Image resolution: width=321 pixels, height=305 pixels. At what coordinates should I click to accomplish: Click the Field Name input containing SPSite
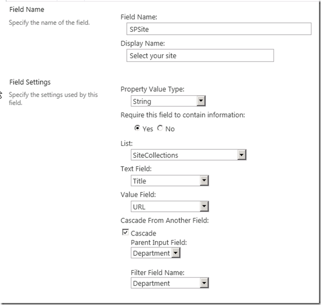point(219,29)
